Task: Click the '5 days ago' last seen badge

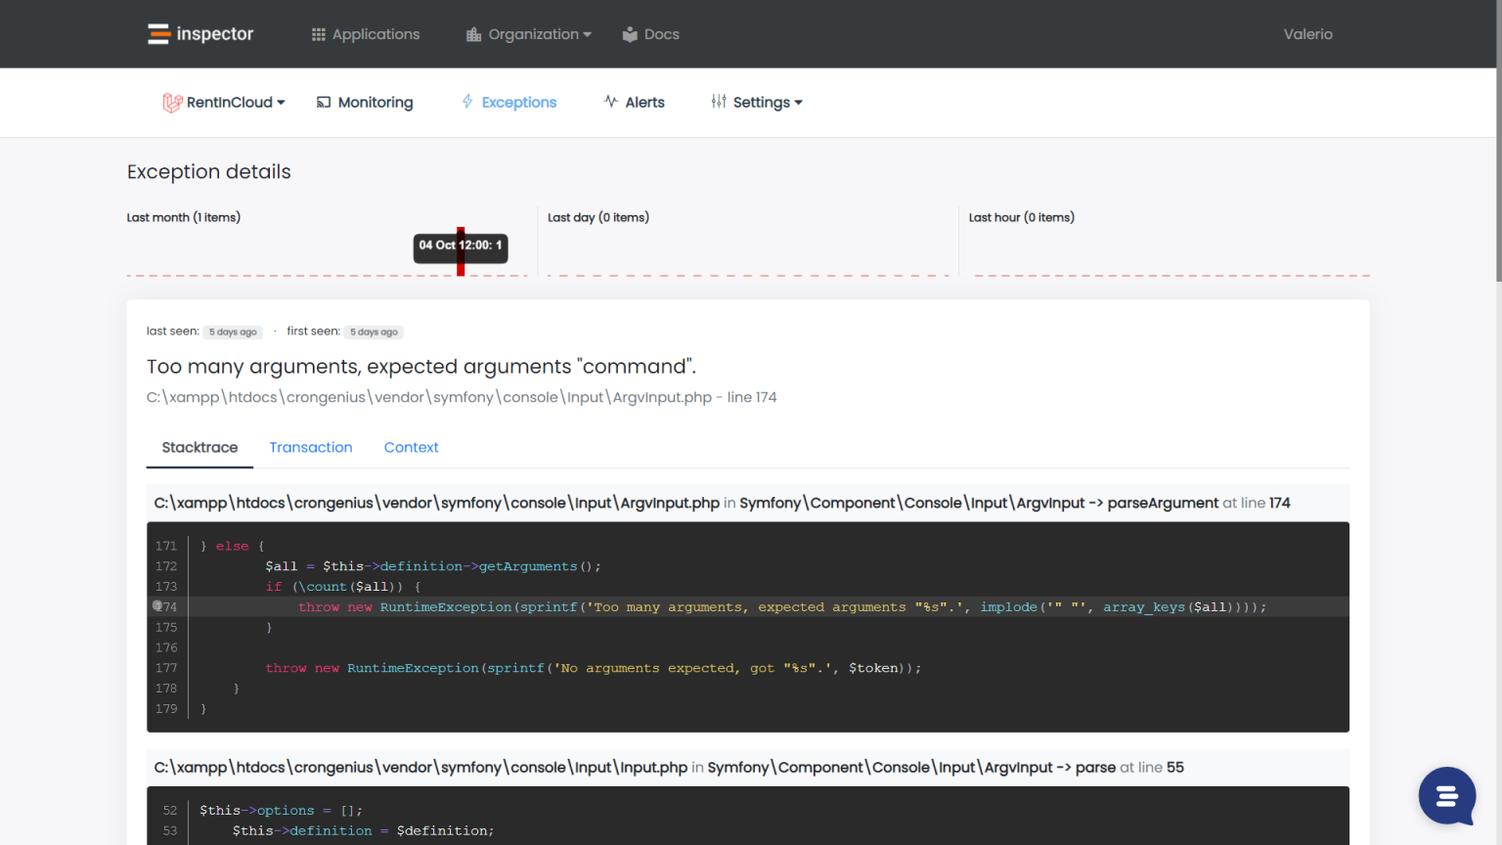Action: point(233,332)
